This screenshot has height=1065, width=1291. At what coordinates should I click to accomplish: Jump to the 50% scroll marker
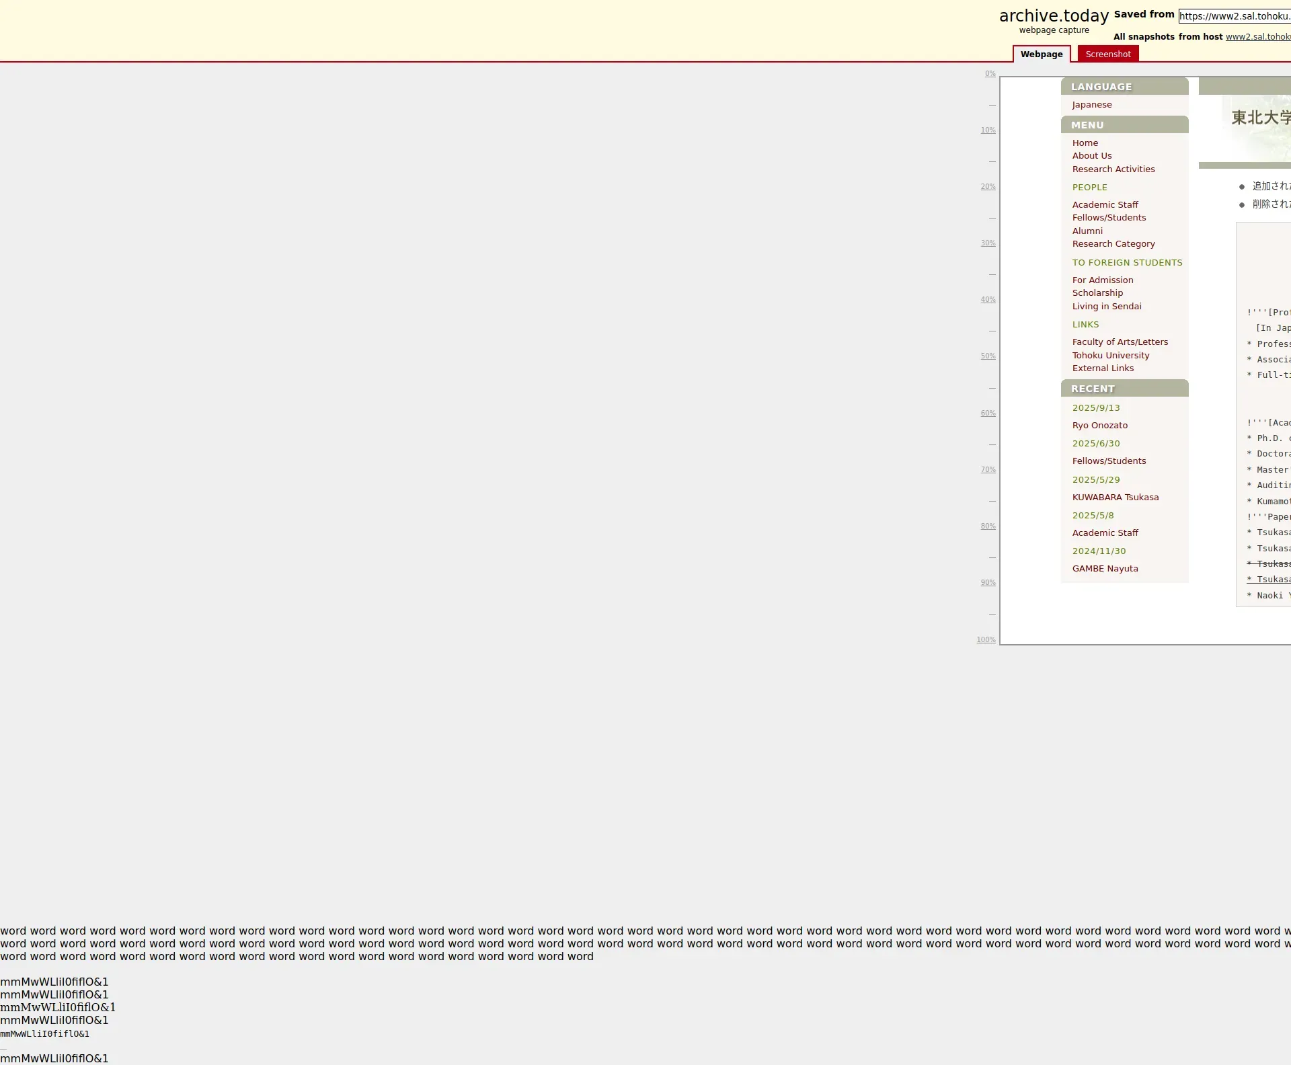tap(988, 356)
